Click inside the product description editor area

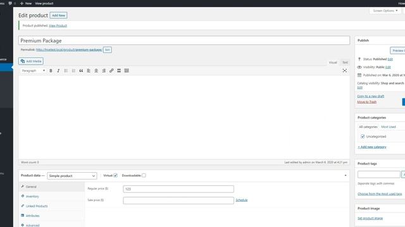(184, 117)
